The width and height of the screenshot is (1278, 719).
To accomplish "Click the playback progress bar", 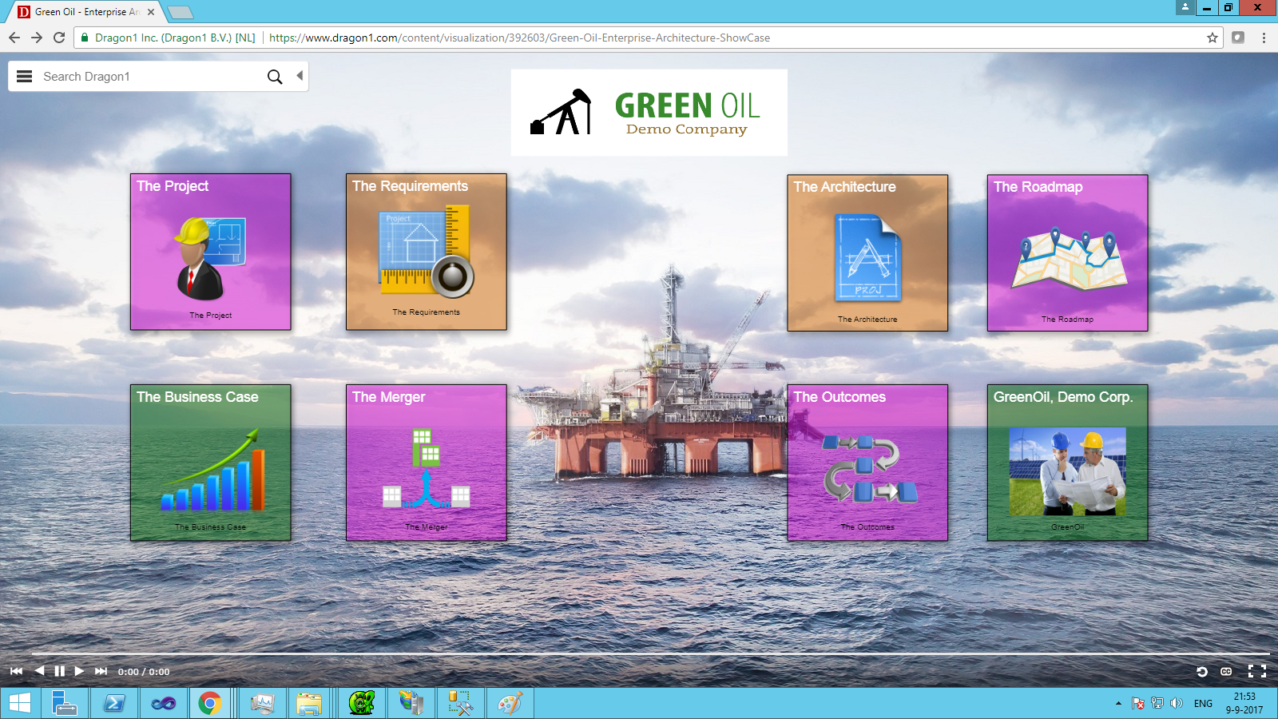I will [649, 654].
